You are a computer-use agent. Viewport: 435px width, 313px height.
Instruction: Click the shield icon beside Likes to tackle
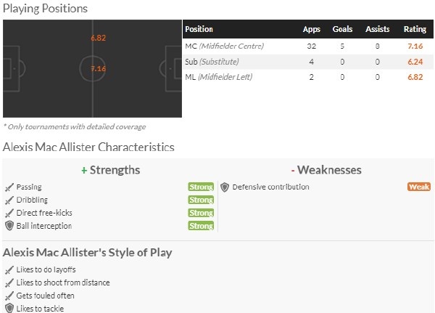(x=9, y=308)
